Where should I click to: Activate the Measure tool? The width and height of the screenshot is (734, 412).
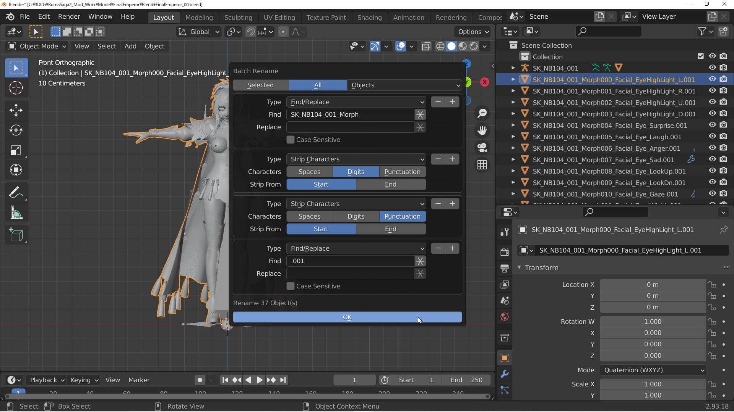[16, 212]
